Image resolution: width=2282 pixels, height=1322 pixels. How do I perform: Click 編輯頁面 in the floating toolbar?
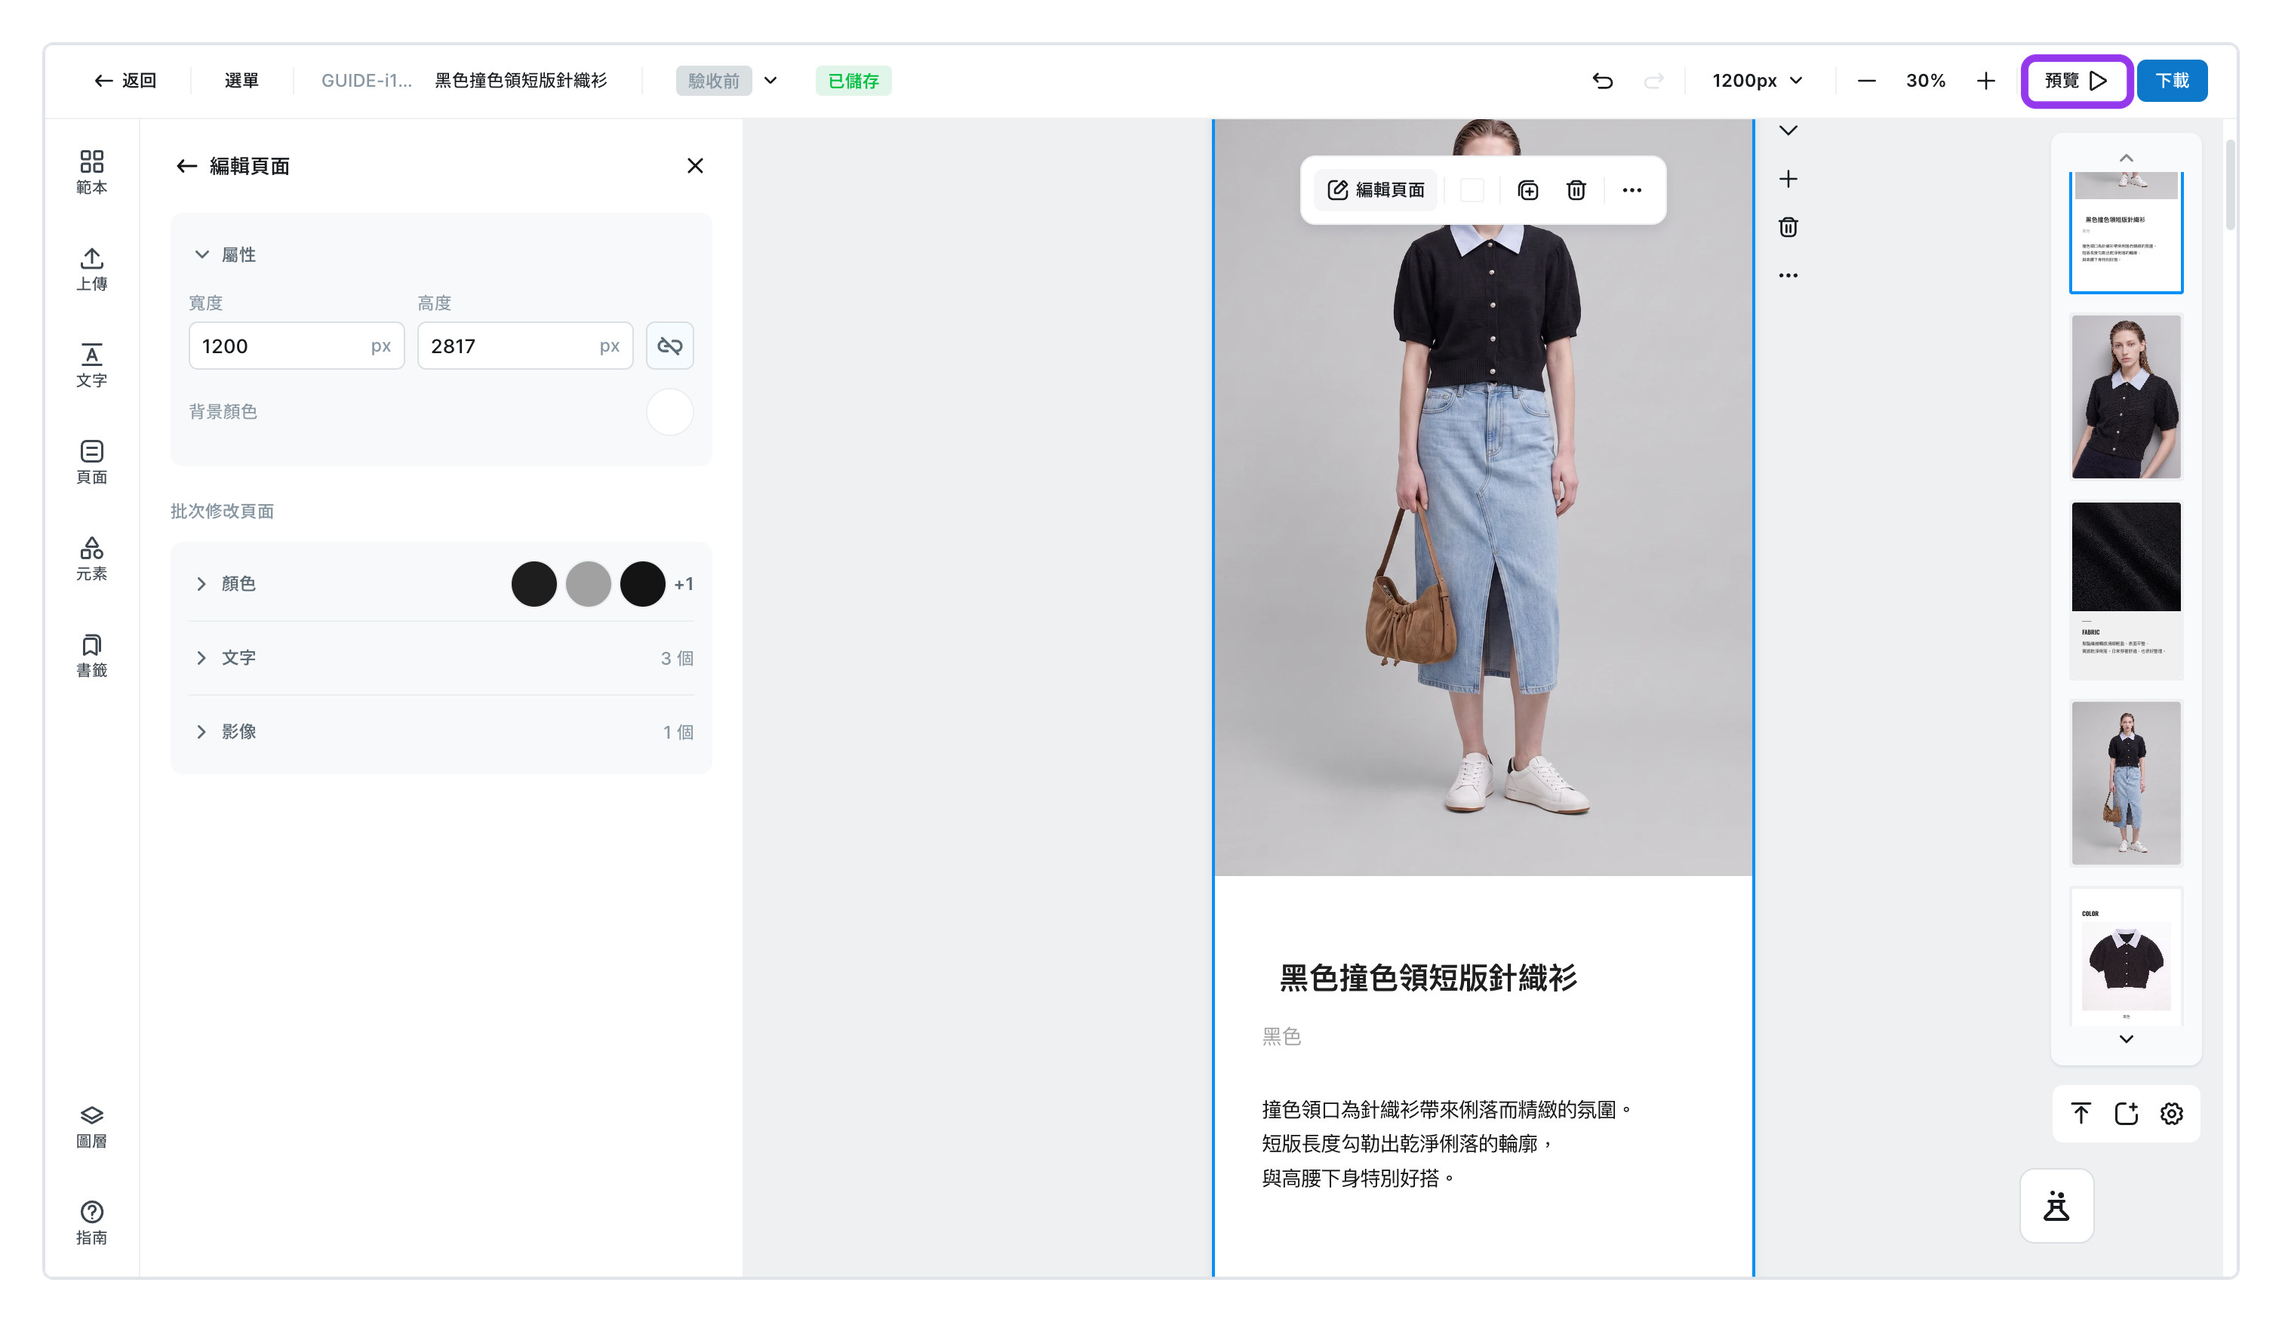[x=1376, y=190]
